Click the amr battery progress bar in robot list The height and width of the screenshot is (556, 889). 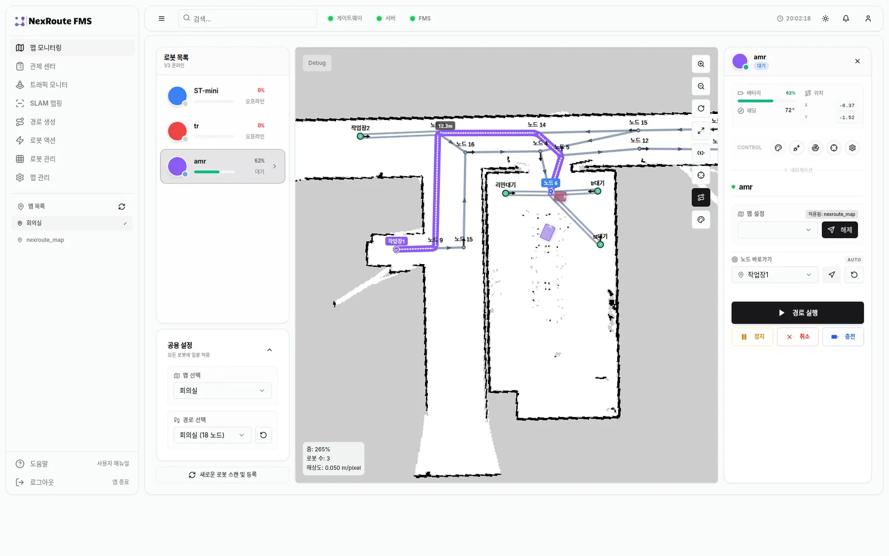pos(214,172)
